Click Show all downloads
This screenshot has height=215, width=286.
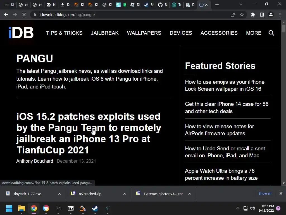265,193
